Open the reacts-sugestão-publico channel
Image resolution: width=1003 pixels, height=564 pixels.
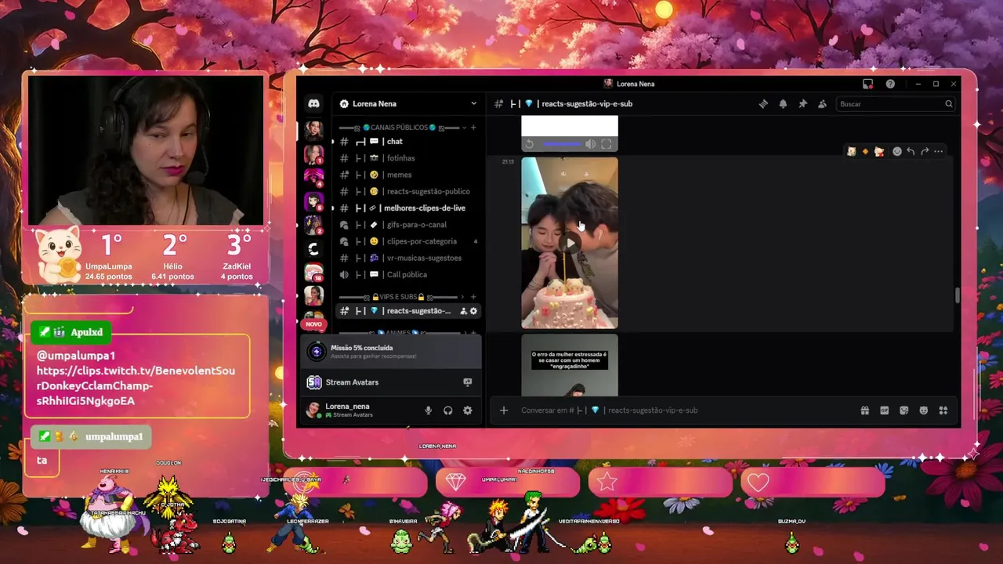click(408, 191)
